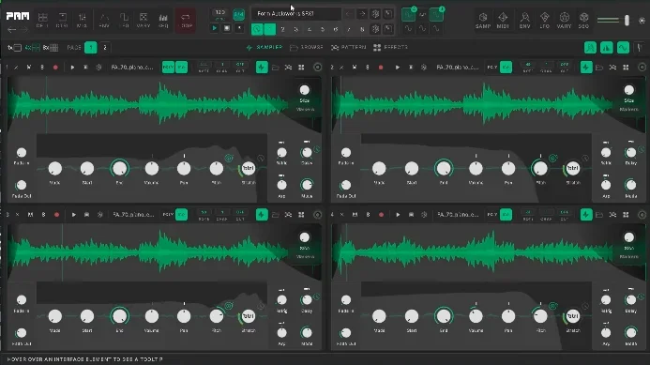Start global playback with play button
Image resolution: width=650 pixels, height=365 pixels.
click(x=214, y=28)
